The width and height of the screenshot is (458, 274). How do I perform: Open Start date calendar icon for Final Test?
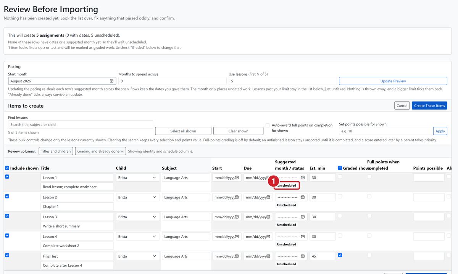tap(237, 256)
